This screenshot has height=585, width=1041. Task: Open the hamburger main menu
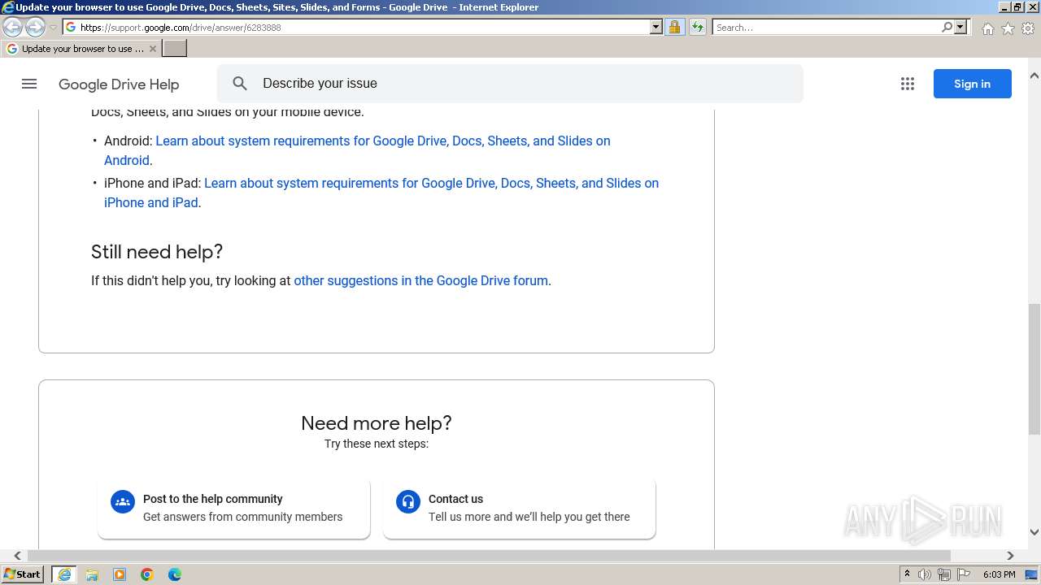29,84
